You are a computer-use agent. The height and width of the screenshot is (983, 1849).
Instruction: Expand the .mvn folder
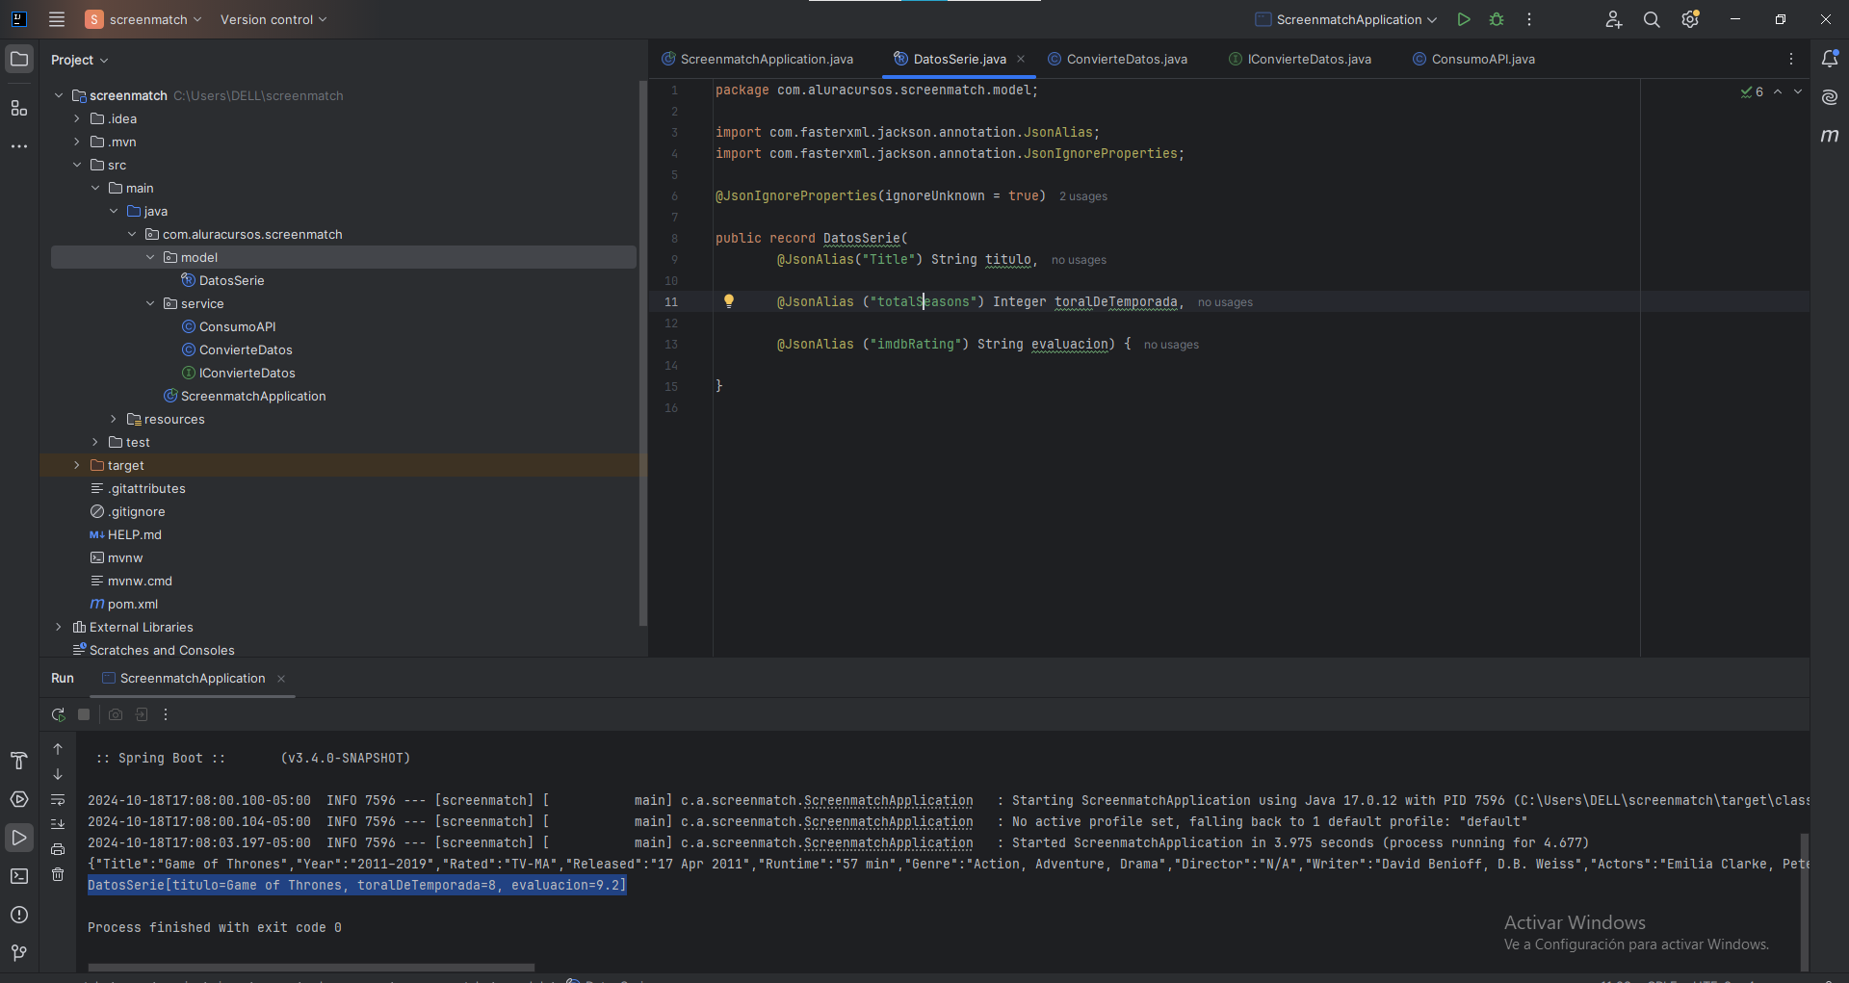coord(77,142)
